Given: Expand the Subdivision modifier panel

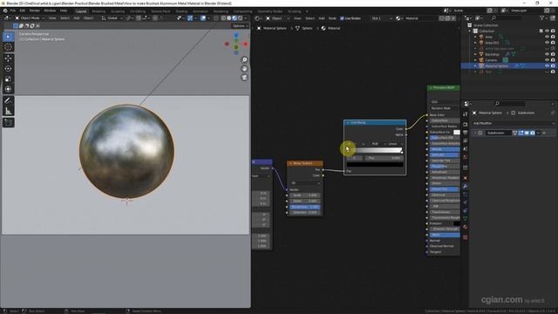Looking at the screenshot, I should click(475, 133).
